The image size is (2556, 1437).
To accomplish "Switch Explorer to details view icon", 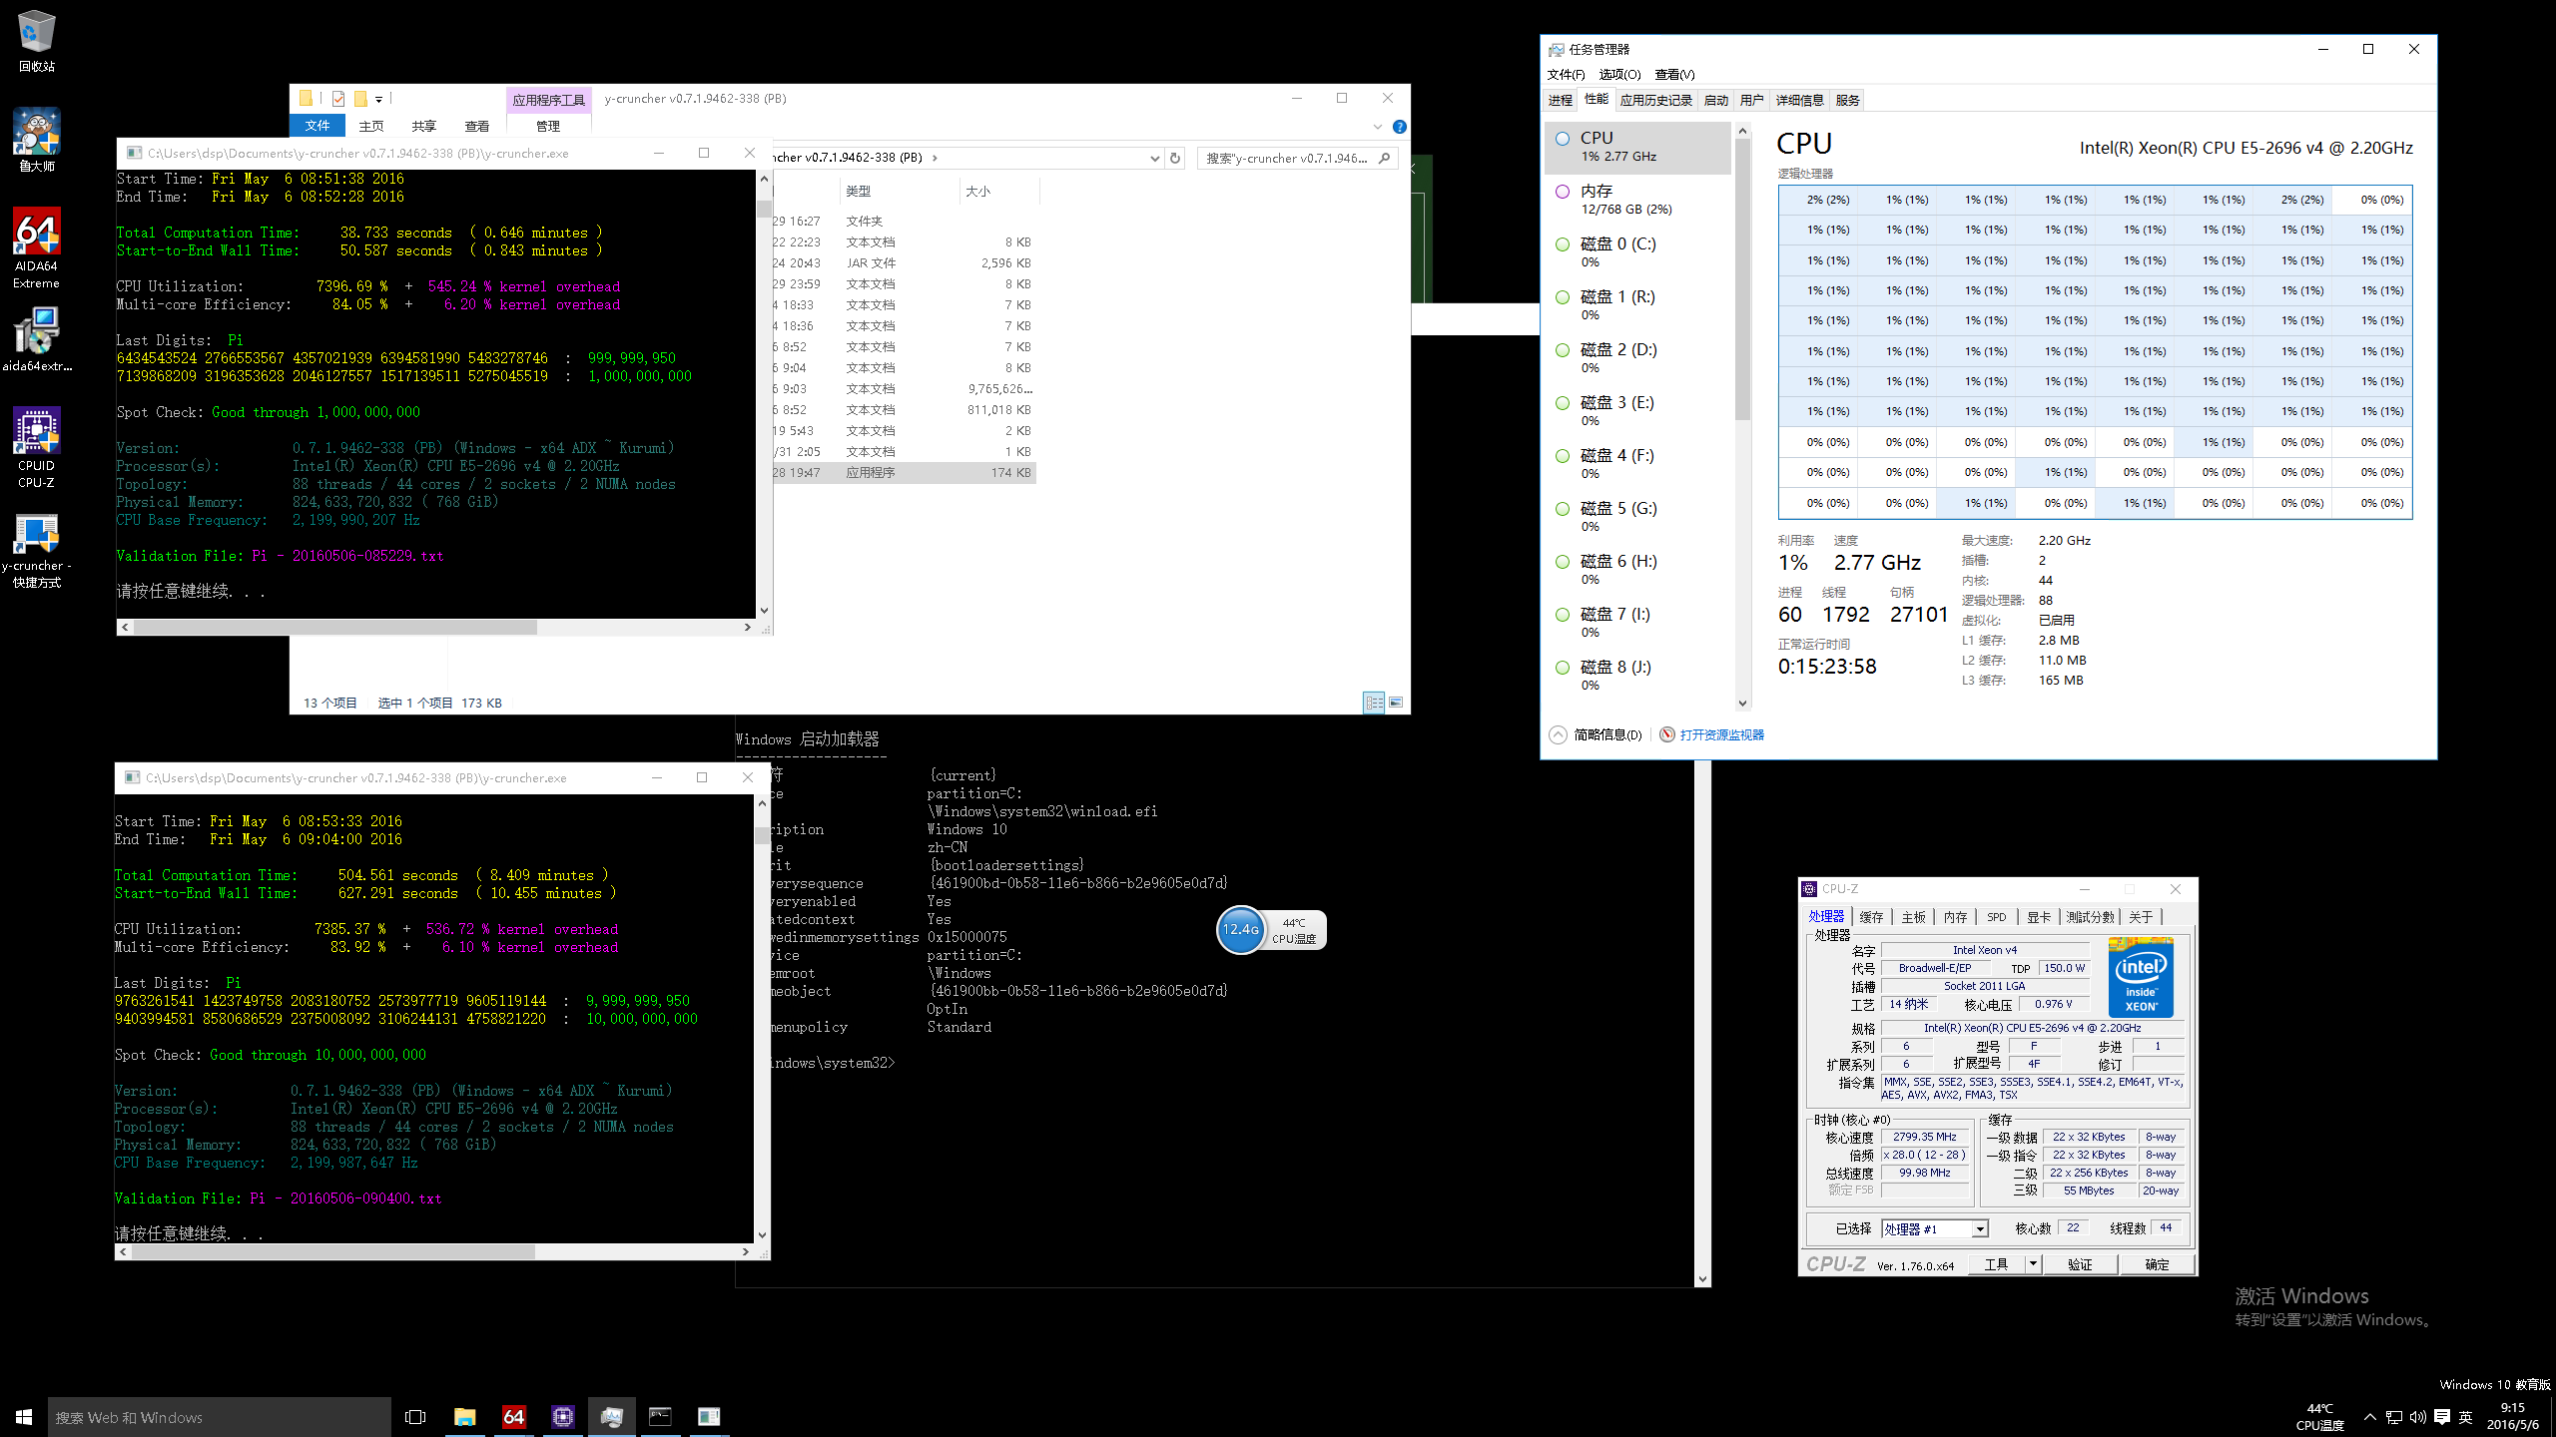I will click(x=1374, y=703).
